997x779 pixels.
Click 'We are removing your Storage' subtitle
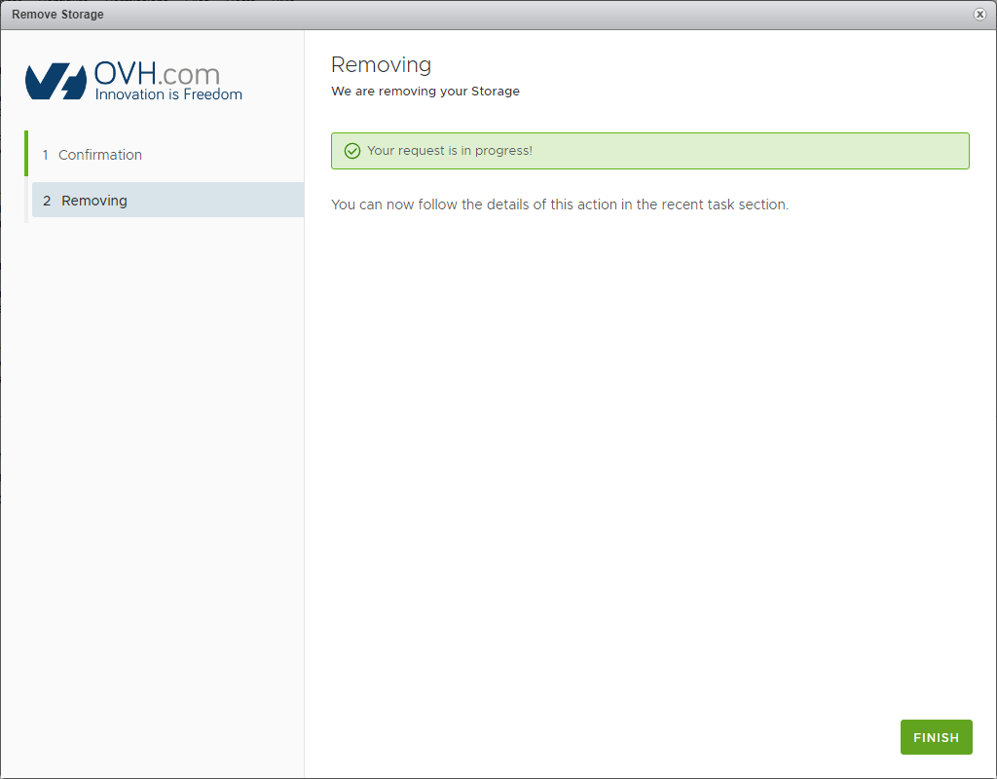(425, 92)
